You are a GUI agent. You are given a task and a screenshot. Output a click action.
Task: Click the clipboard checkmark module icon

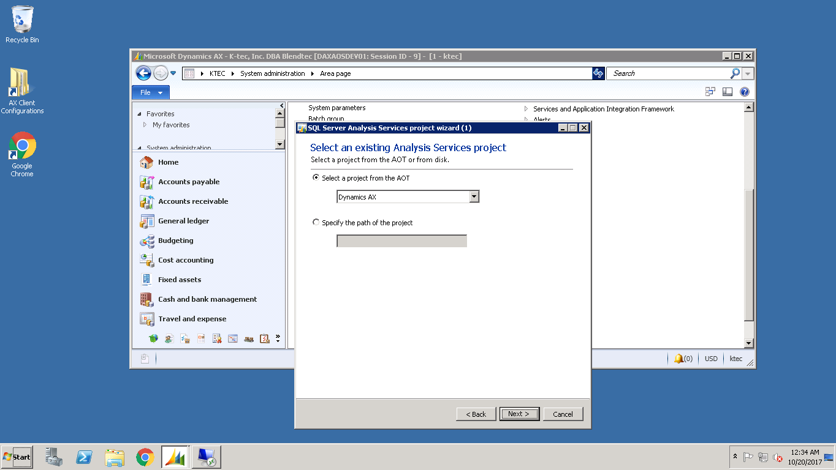265,338
